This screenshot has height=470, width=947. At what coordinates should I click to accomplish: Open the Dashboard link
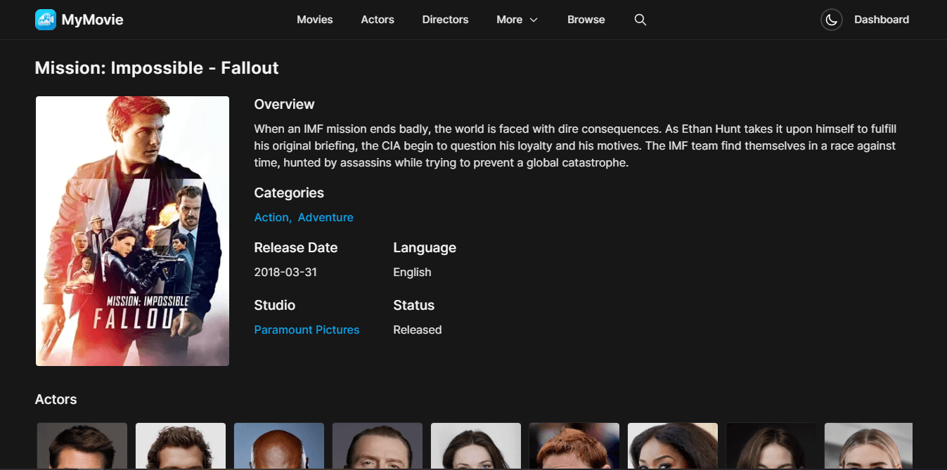click(x=882, y=20)
